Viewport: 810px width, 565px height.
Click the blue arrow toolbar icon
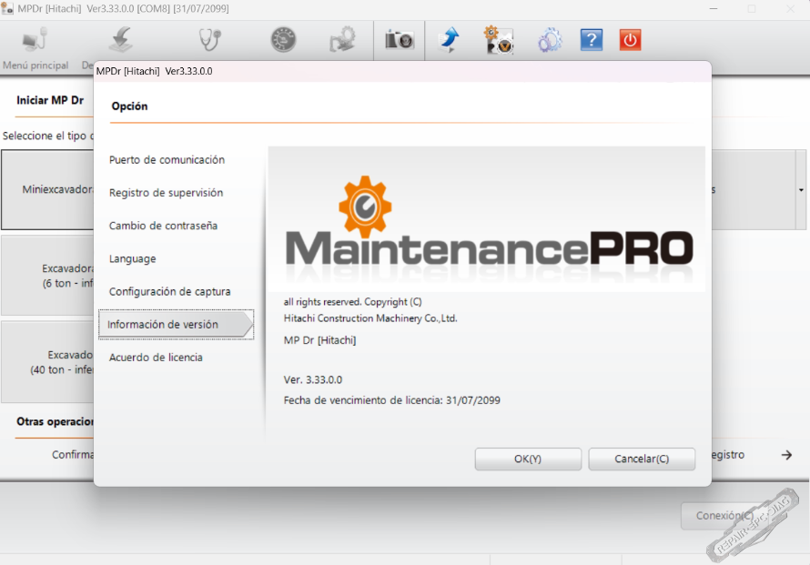(449, 40)
